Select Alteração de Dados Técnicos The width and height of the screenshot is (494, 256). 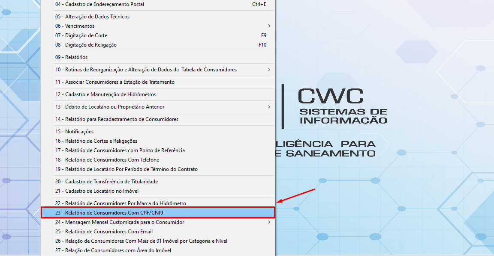click(x=92, y=17)
